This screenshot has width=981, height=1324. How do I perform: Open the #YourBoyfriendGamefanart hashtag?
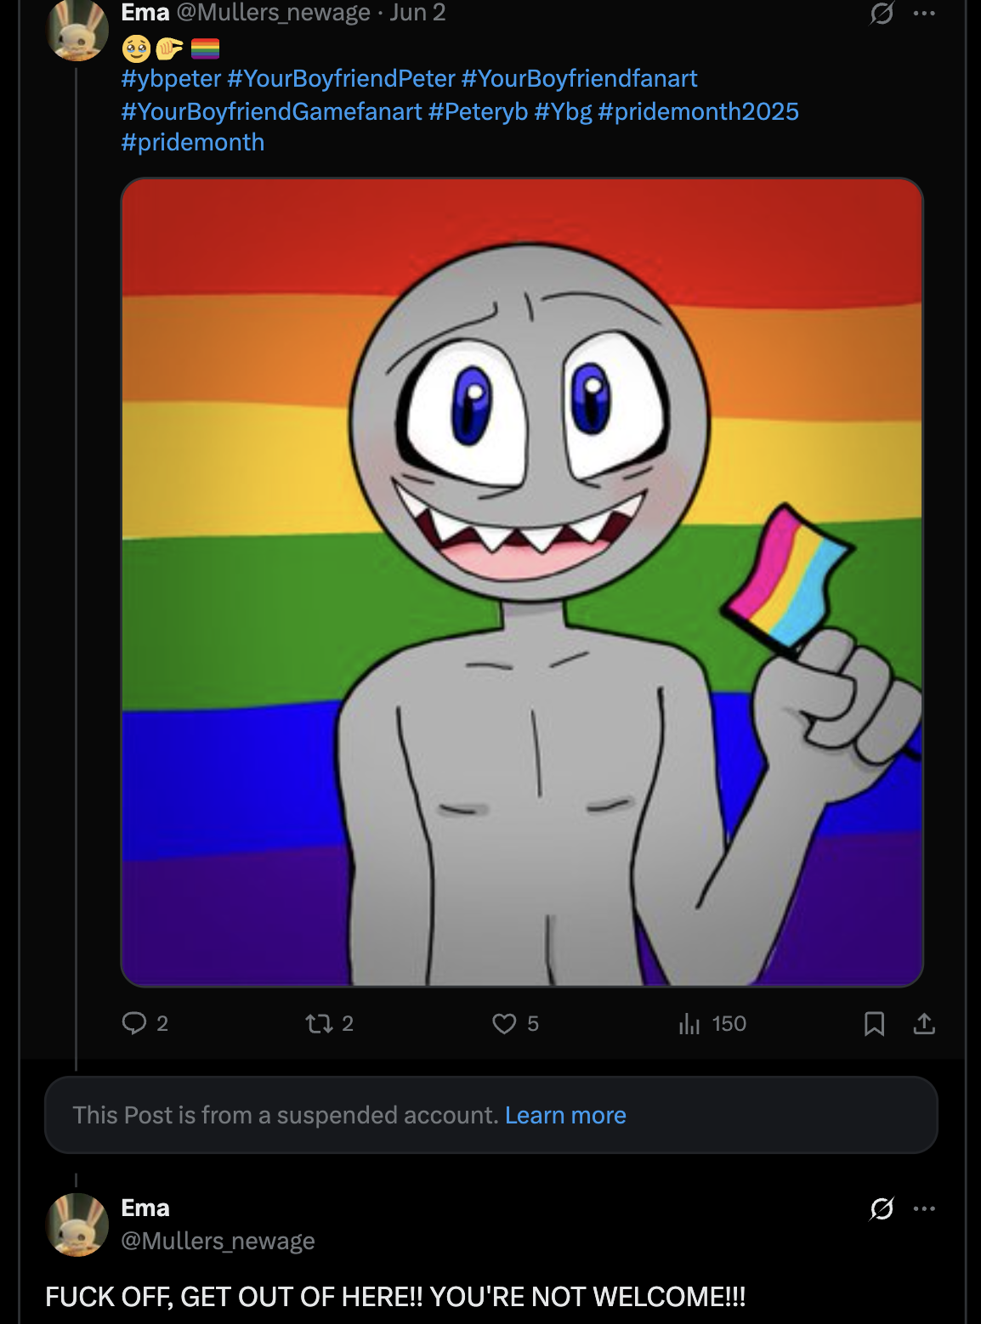click(271, 111)
